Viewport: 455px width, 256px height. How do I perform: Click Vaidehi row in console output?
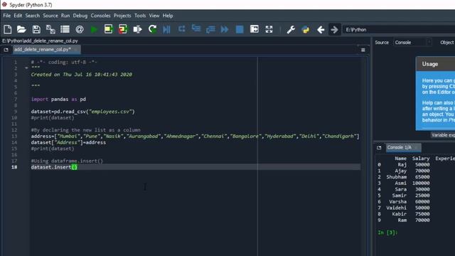point(404,208)
